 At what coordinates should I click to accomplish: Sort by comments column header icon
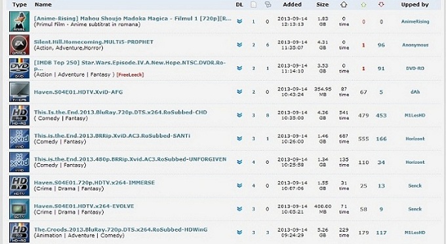(268, 5)
